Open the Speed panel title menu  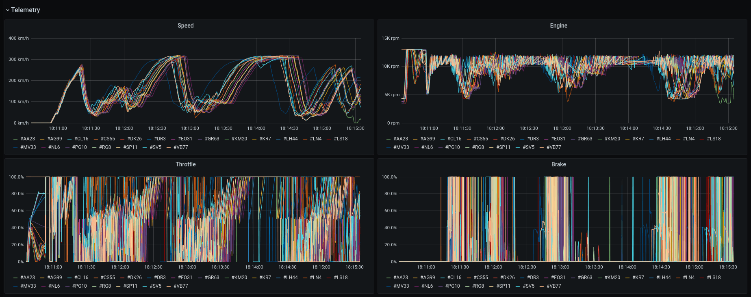point(186,26)
